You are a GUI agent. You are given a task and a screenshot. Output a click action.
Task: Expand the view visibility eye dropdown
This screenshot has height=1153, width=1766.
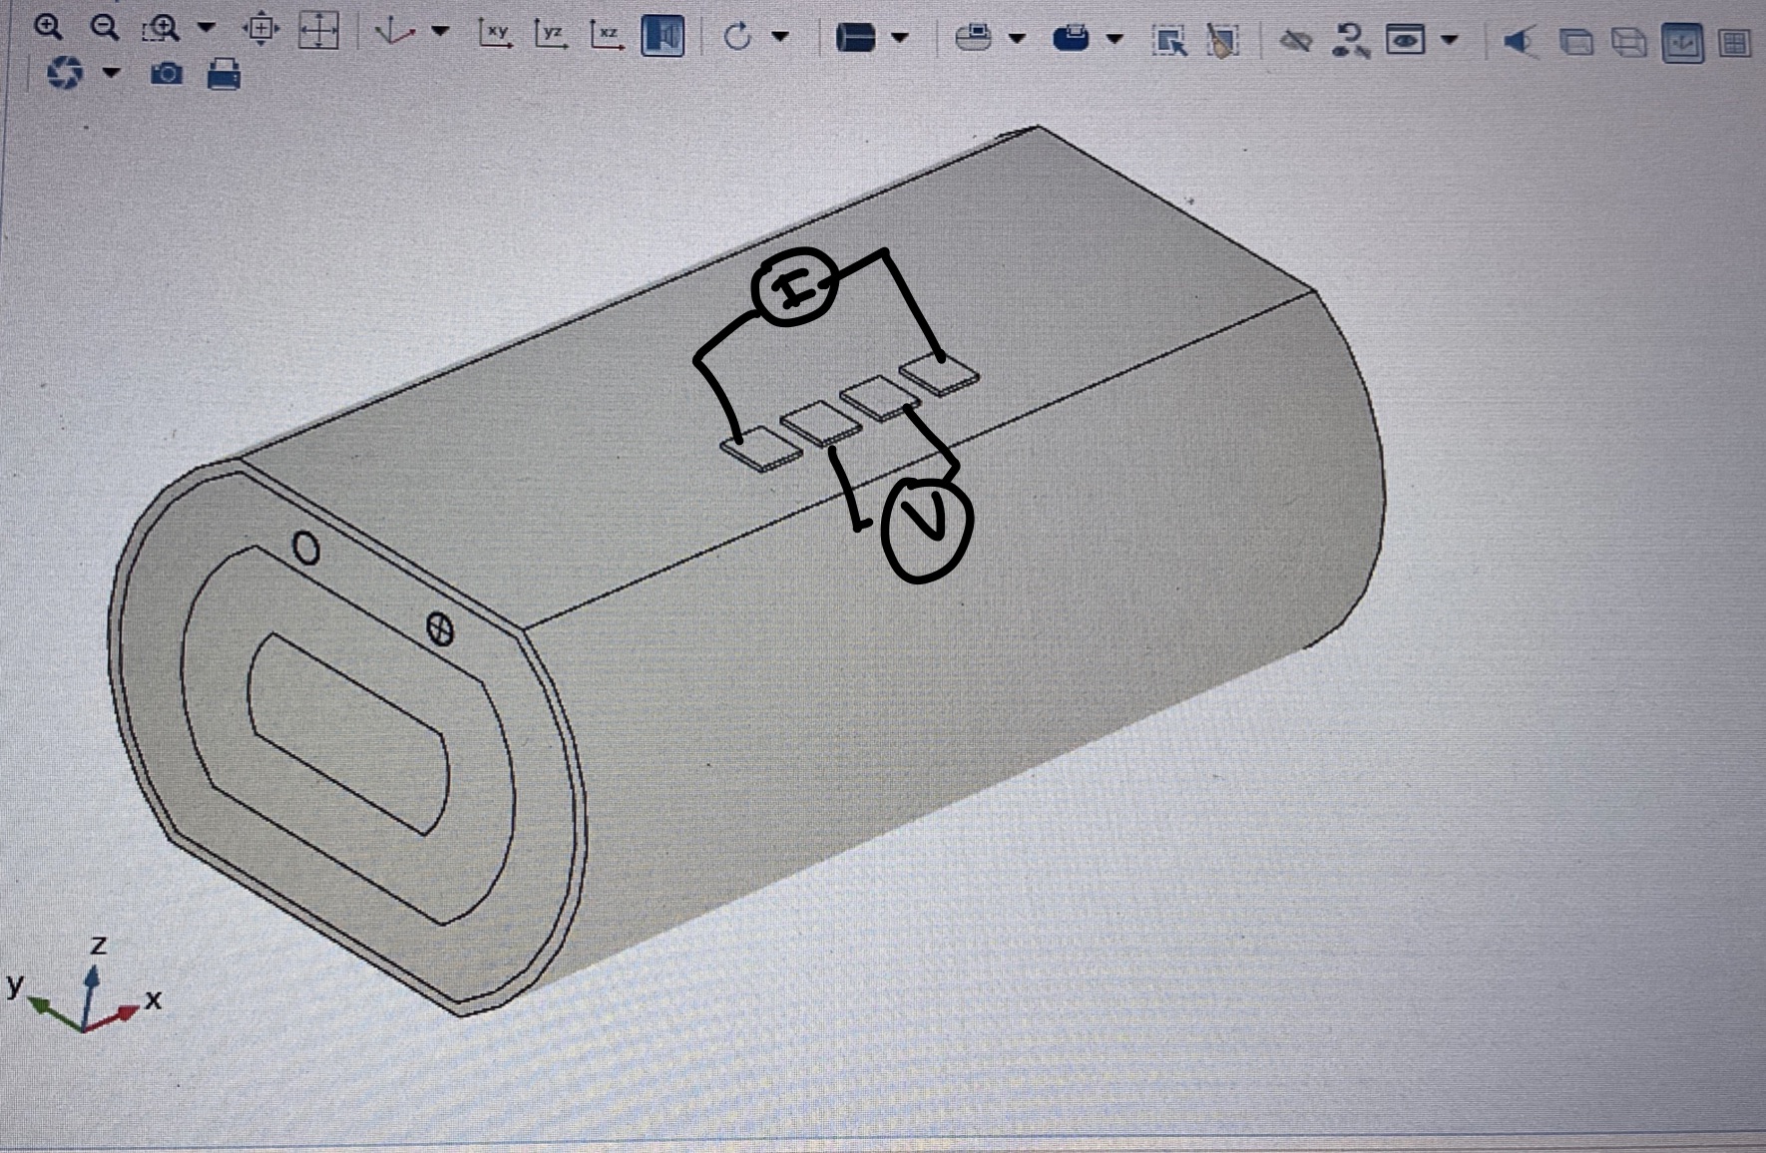[1450, 41]
